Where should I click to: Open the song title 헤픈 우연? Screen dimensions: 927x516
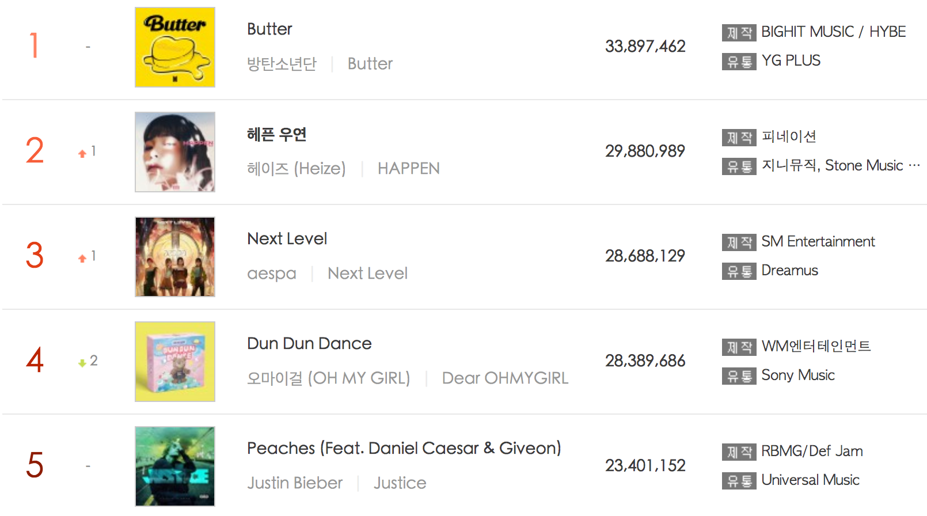pyautogui.click(x=276, y=134)
